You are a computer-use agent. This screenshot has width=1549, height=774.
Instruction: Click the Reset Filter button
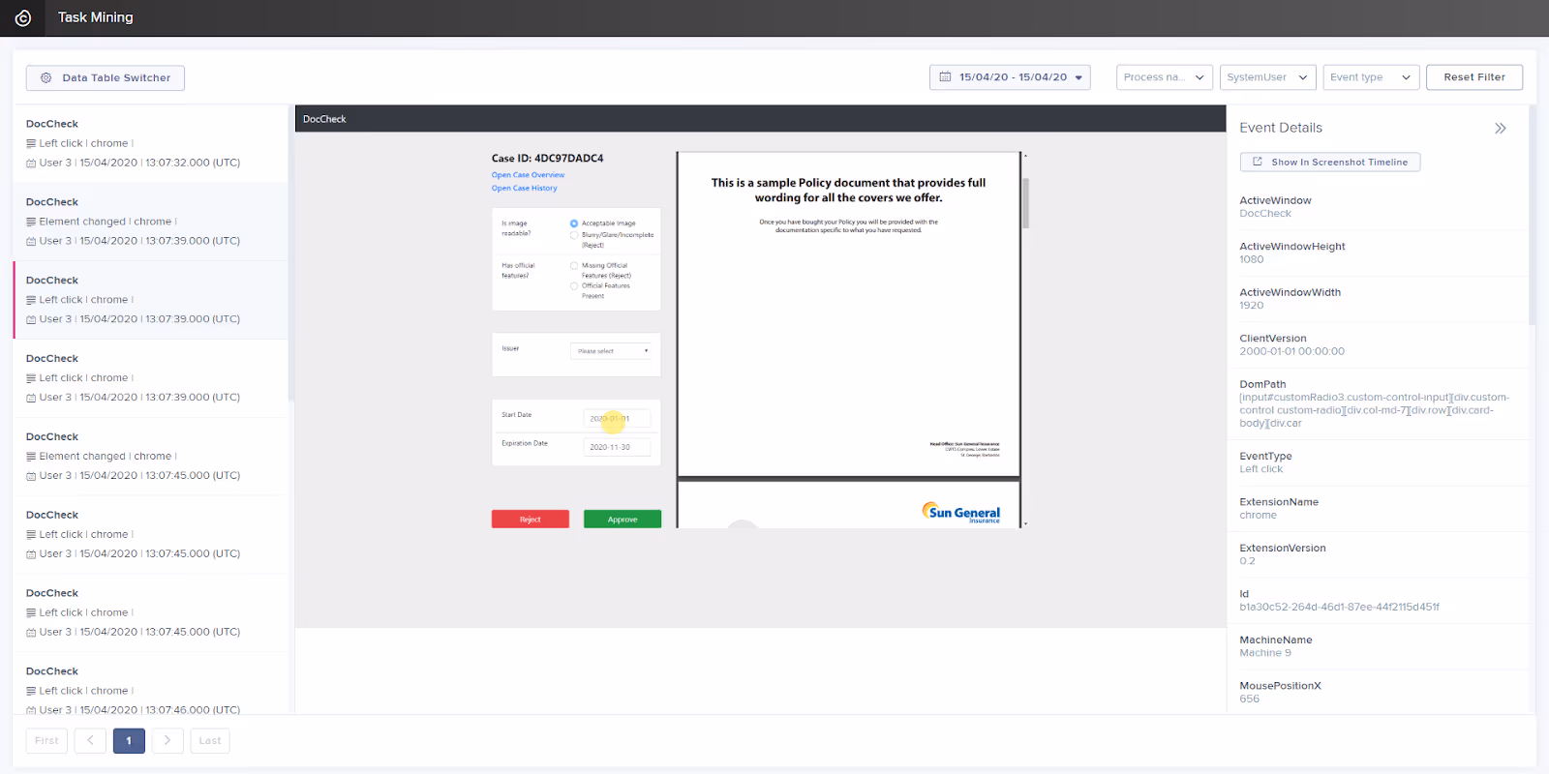click(1473, 77)
